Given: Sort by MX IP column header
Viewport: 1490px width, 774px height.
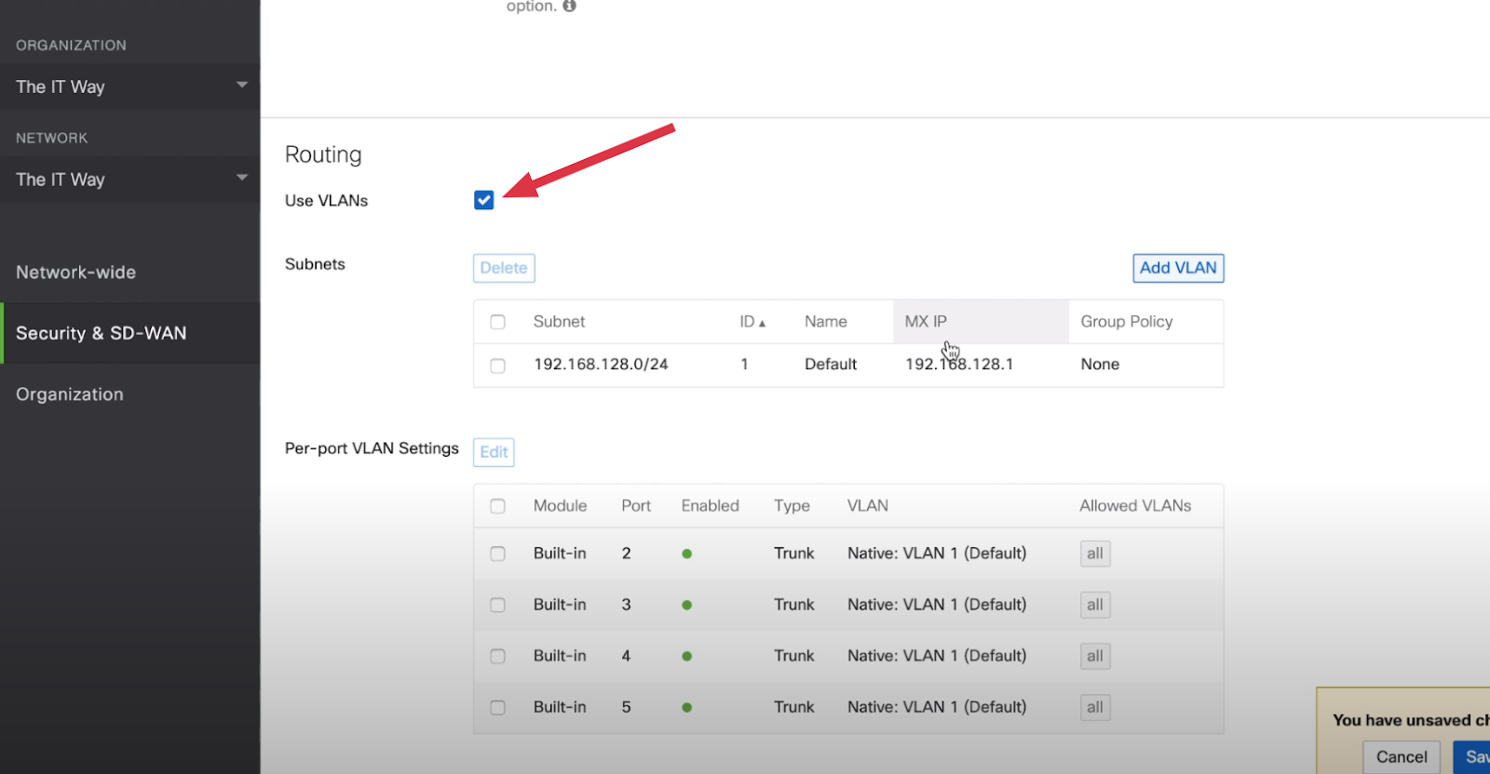Looking at the screenshot, I should 926,322.
